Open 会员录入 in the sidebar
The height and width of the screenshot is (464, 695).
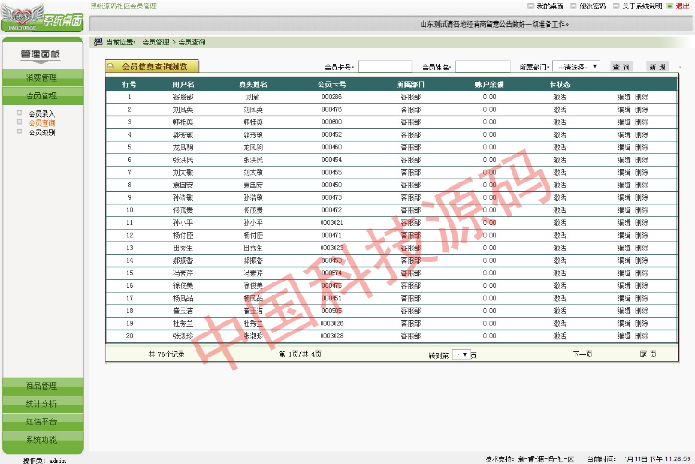point(41,113)
